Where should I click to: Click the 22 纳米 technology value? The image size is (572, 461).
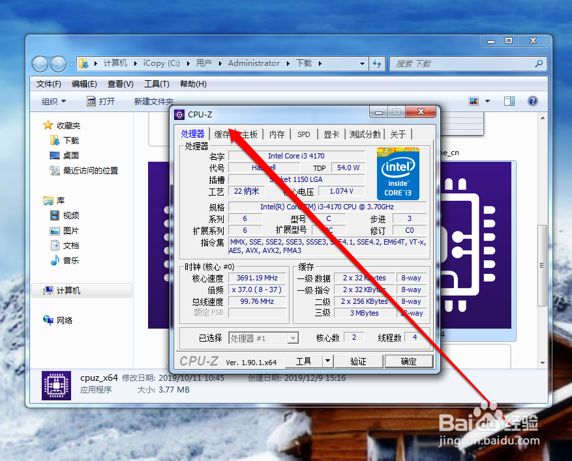(x=247, y=191)
